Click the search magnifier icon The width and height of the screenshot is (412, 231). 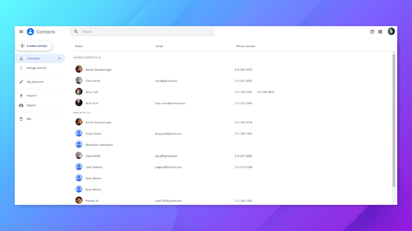tap(76, 32)
